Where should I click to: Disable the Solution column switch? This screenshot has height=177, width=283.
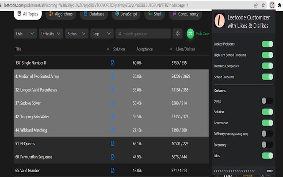[267, 112]
